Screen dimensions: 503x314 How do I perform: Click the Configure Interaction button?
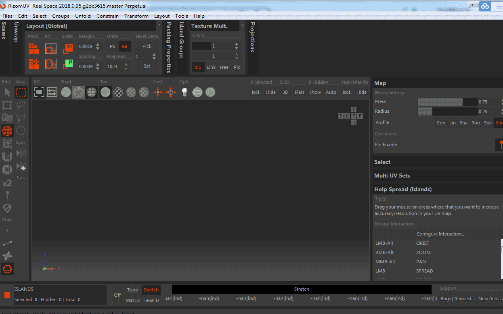tap(440, 234)
